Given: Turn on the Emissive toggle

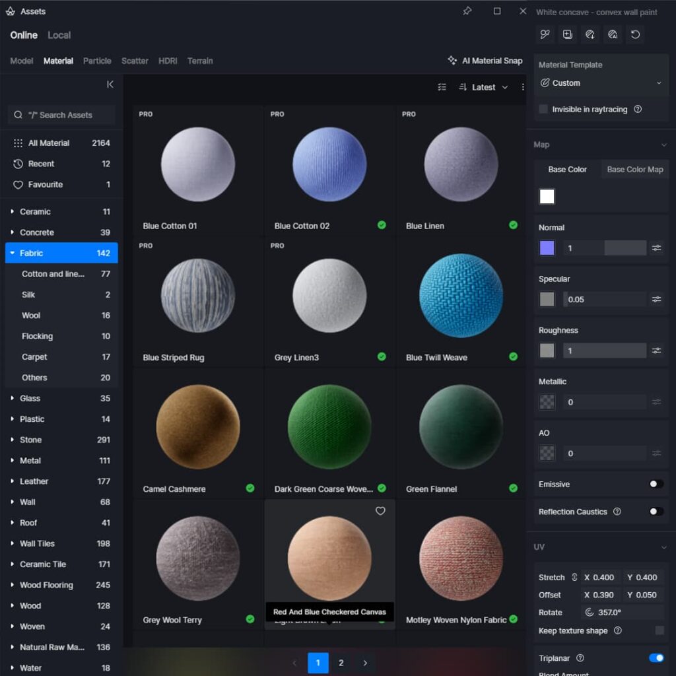Looking at the screenshot, I should [x=656, y=484].
